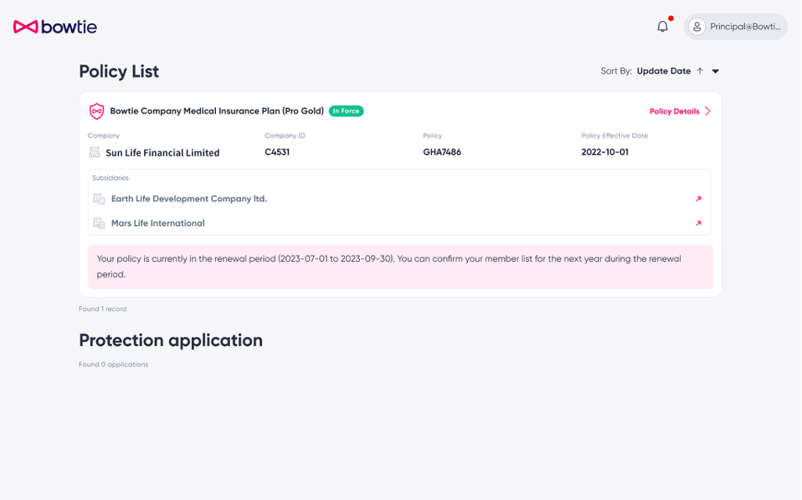Click the building icon next to Sun Life
Screen dimensions: 802x500
(95, 153)
